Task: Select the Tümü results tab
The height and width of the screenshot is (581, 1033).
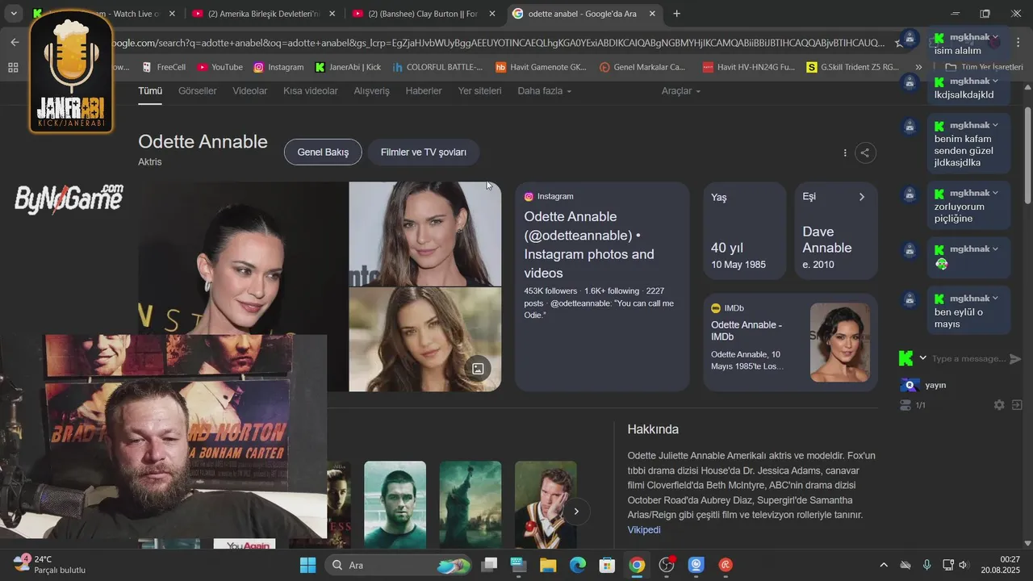Action: (150, 91)
